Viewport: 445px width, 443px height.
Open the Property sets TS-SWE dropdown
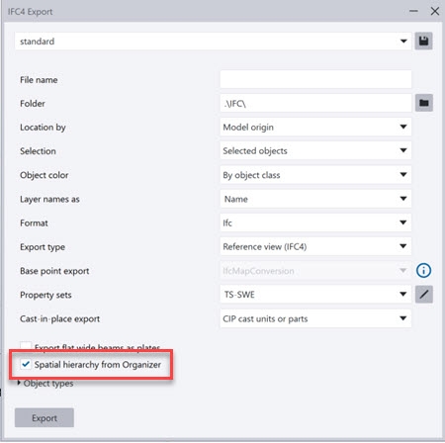click(x=315, y=295)
